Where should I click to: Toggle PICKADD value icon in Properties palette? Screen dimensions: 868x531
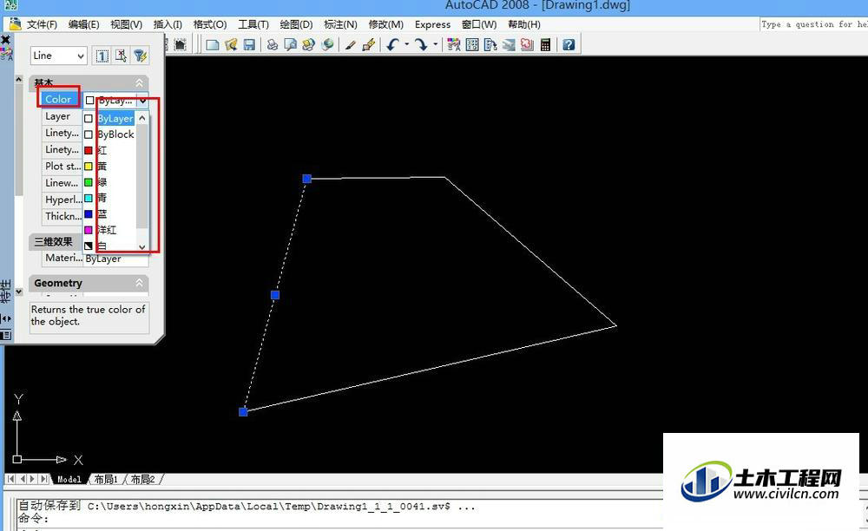tap(102, 56)
